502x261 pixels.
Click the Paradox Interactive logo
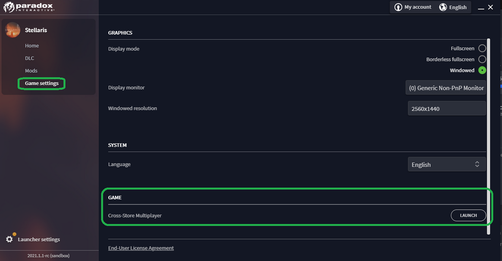point(29,7)
